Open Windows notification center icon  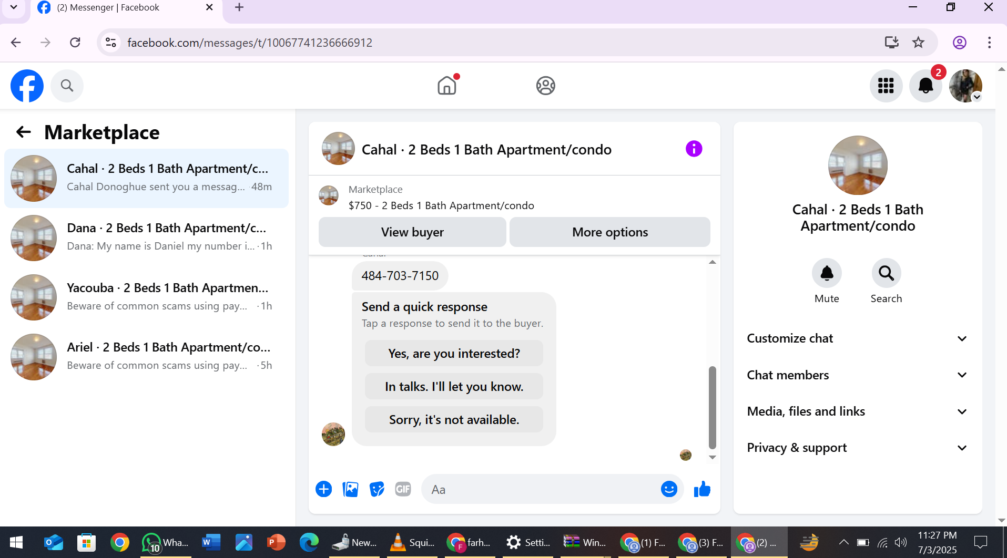pos(981,542)
